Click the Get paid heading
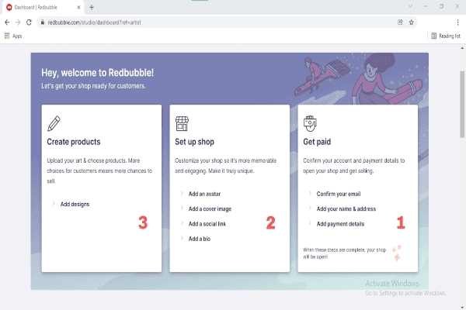The height and width of the screenshot is (310, 466). [x=317, y=142]
